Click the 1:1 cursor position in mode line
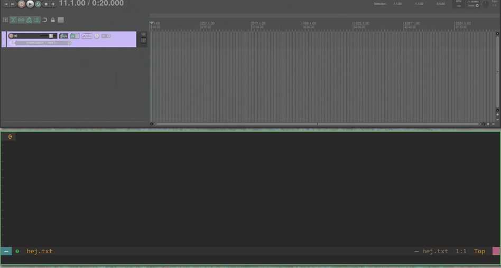 click(x=461, y=251)
